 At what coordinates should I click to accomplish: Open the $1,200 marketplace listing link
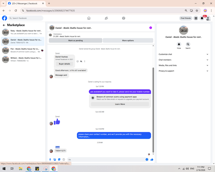click(67, 37)
